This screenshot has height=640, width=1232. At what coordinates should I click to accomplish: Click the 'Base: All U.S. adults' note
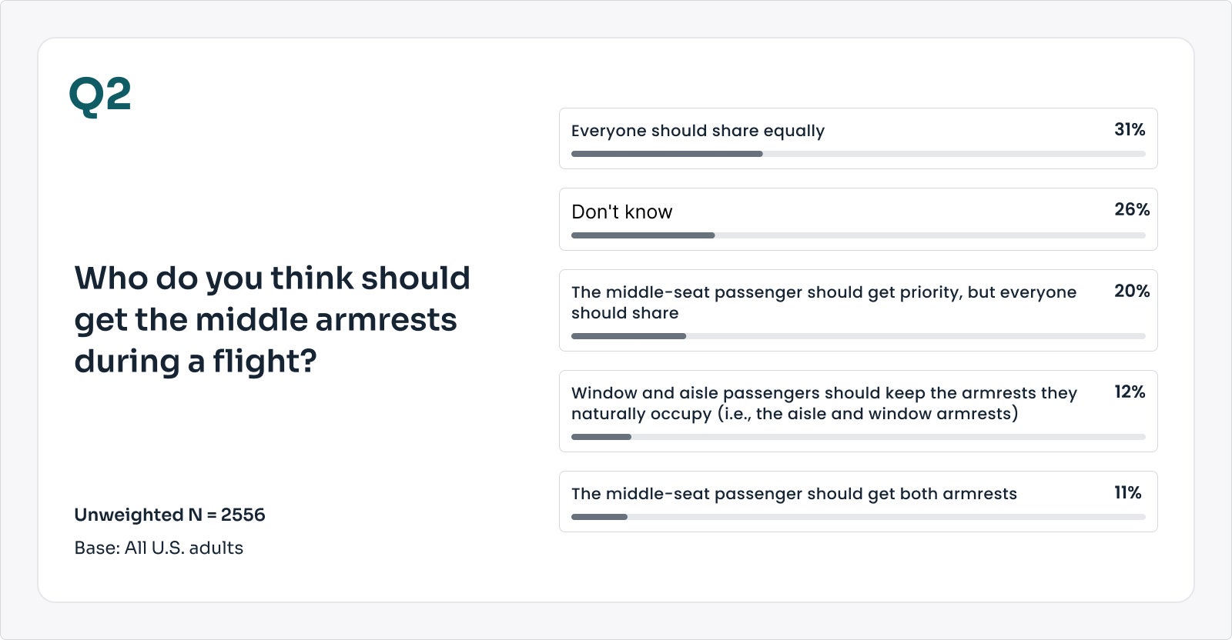[159, 548]
